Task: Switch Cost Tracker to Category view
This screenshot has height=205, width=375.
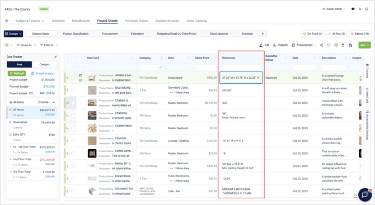Action: pyautogui.click(x=45, y=64)
